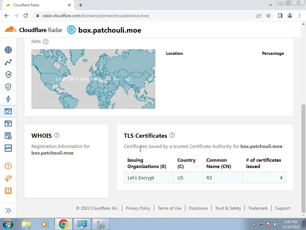Image resolution: width=306 pixels, height=230 pixels.
Task: Click the certificates issued count 4
Action: click(264, 178)
